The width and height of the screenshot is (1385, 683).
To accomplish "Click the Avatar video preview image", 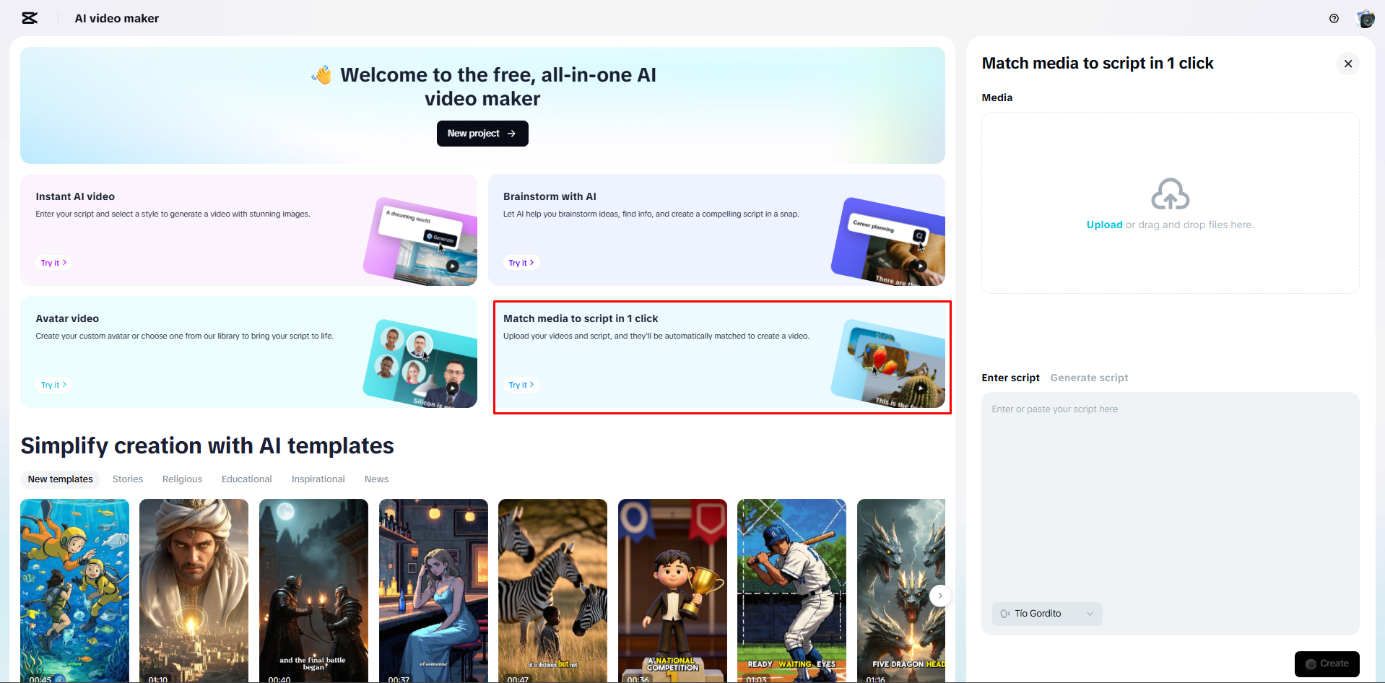I will point(421,362).
